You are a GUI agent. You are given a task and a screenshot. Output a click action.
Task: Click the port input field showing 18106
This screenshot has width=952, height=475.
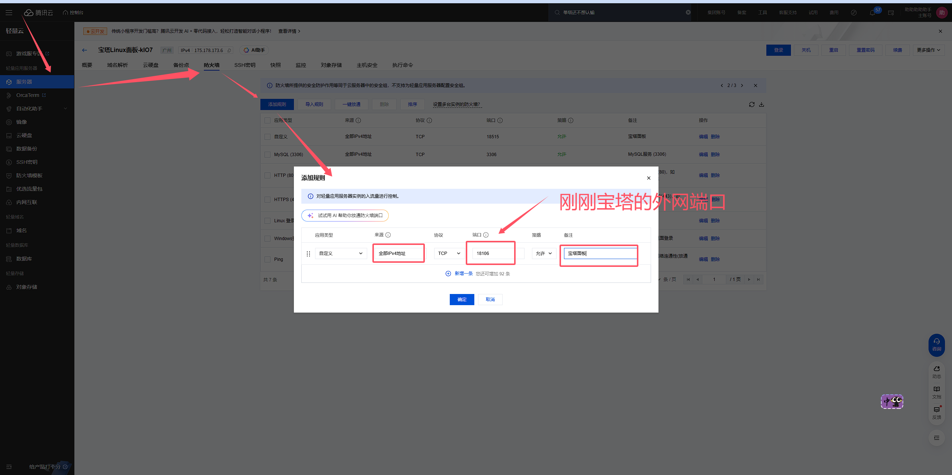point(490,253)
